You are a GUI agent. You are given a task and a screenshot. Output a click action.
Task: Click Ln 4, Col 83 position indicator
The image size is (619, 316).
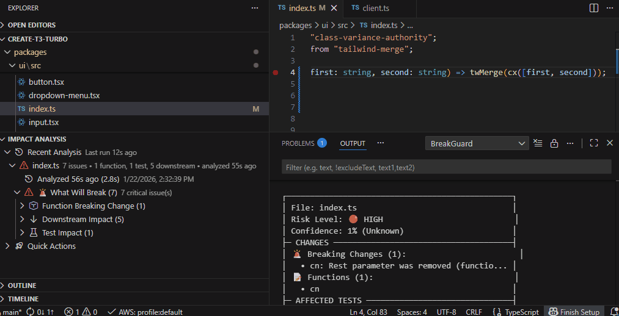point(368,312)
